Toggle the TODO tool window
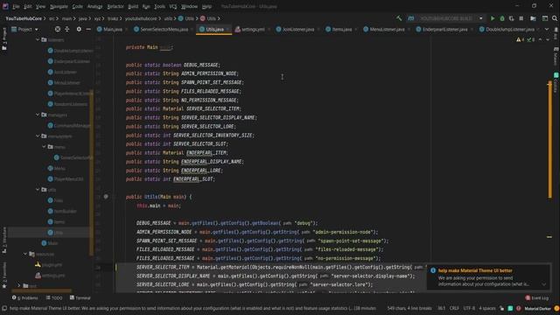Screen dimensions: 560x315 click(x=54, y=297)
